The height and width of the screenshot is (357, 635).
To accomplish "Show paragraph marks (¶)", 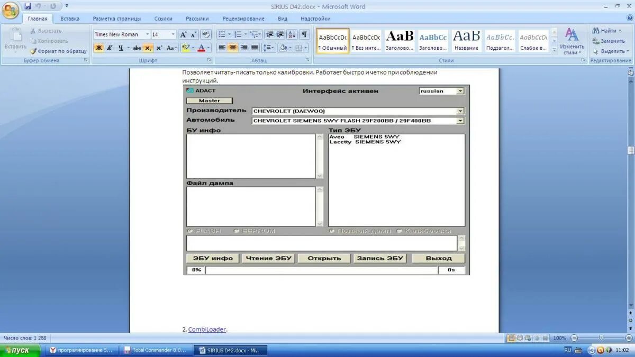I will [304, 34].
